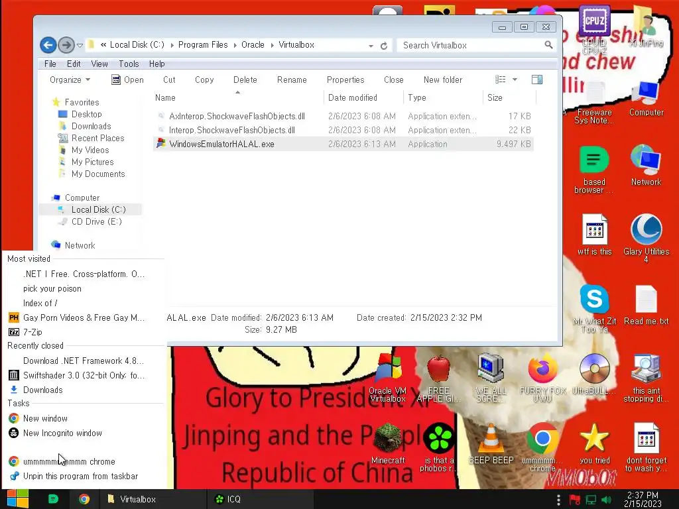Go back with the Explorer back arrow

pos(48,44)
